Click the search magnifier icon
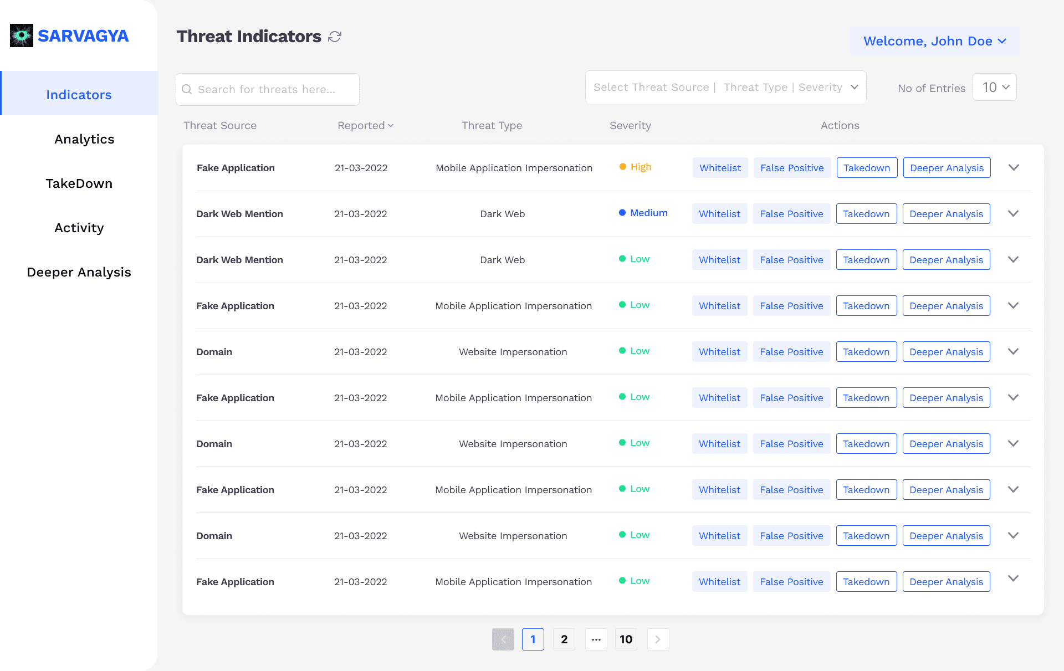 click(x=187, y=89)
